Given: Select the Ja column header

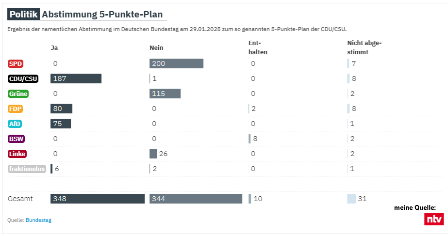Looking at the screenshot, I should [x=54, y=47].
